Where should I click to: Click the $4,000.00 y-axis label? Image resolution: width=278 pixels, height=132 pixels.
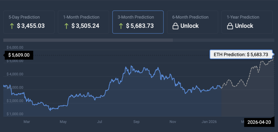click(x=15, y=74)
